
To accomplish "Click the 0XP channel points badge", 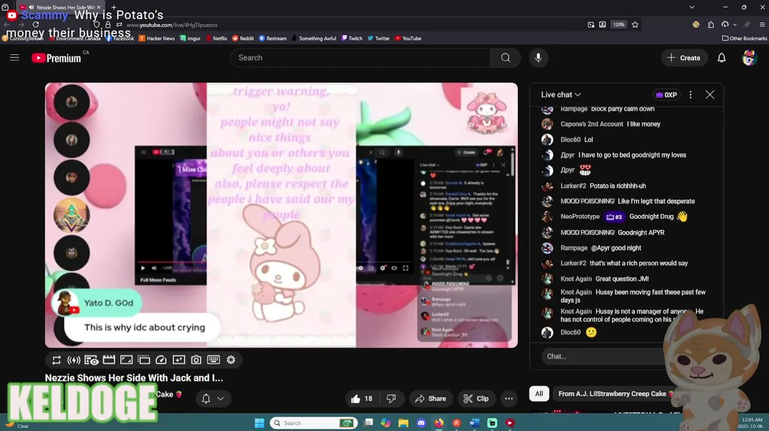I will pyautogui.click(x=666, y=95).
